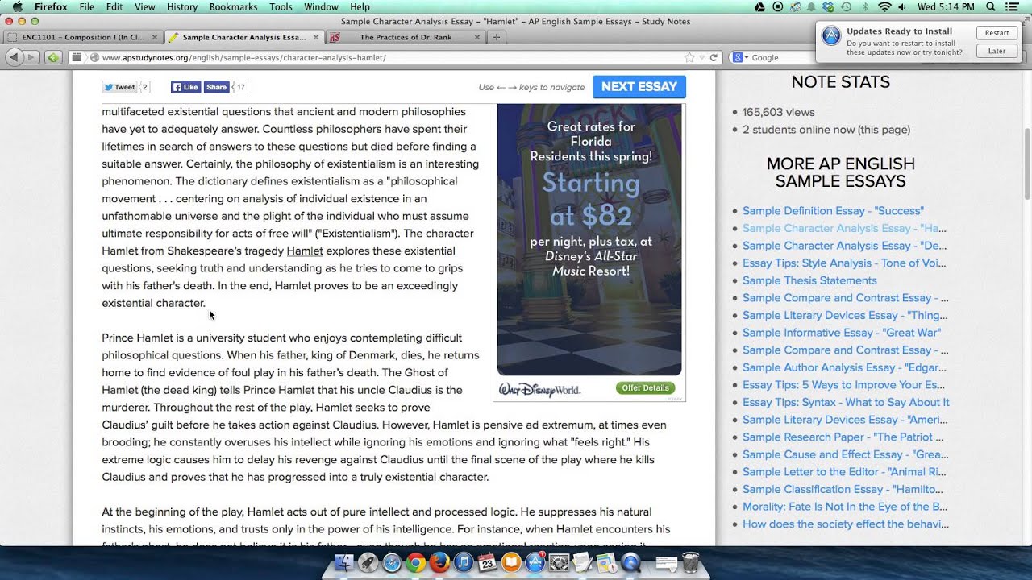The width and height of the screenshot is (1032, 580).
Task: Bookmark this page with the star icon
Action: [x=689, y=58]
